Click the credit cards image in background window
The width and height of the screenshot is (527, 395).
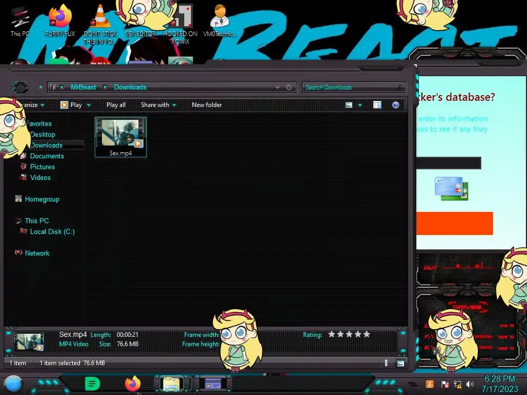click(451, 189)
